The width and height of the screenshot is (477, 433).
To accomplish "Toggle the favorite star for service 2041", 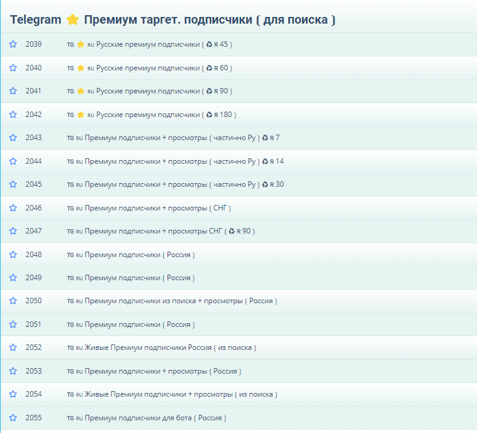I will click(x=13, y=91).
